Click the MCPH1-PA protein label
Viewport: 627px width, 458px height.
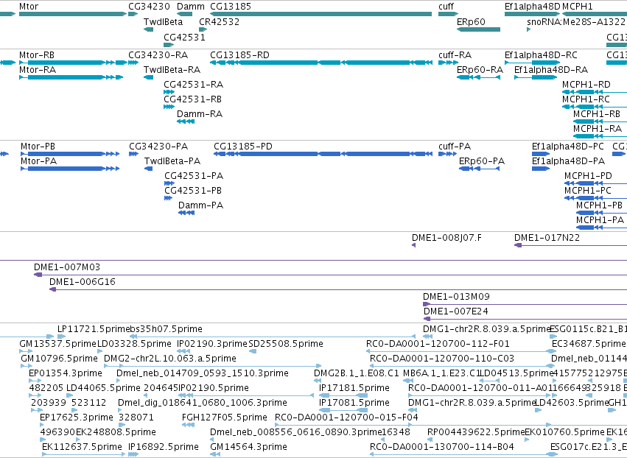point(600,220)
